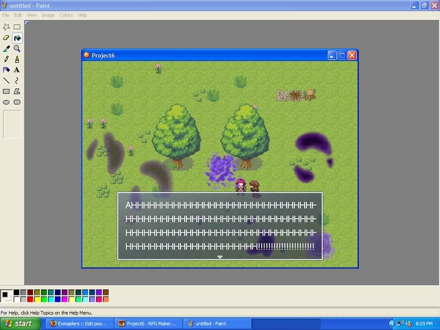The width and height of the screenshot is (440, 330).
Task: Click the Windows start button
Action: coord(20,323)
